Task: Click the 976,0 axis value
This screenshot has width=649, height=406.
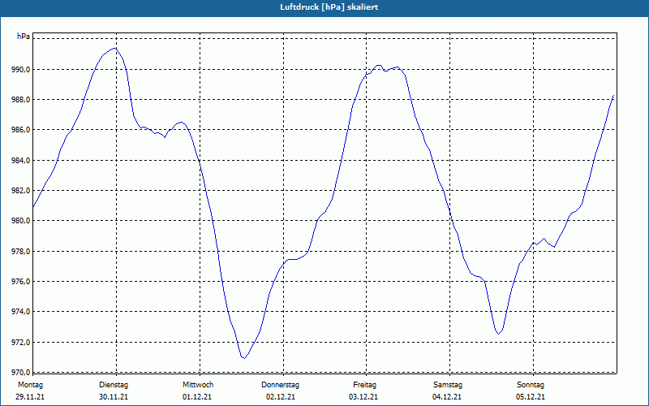Action: 21,282
